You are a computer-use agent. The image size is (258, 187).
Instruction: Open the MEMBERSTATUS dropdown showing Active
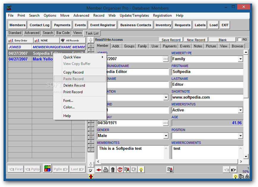pos(240,110)
